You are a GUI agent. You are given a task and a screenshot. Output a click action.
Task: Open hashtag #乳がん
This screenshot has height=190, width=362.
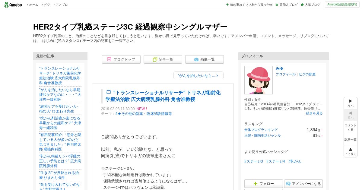click(295, 161)
